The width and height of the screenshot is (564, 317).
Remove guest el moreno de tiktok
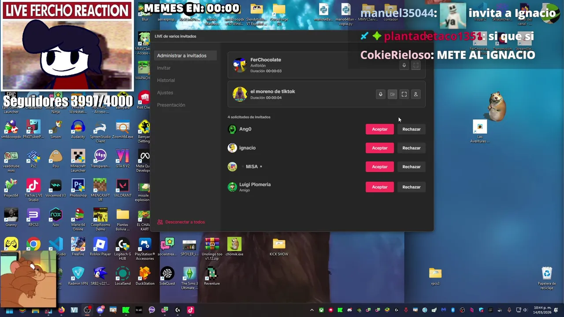click(x=416, y=94)
